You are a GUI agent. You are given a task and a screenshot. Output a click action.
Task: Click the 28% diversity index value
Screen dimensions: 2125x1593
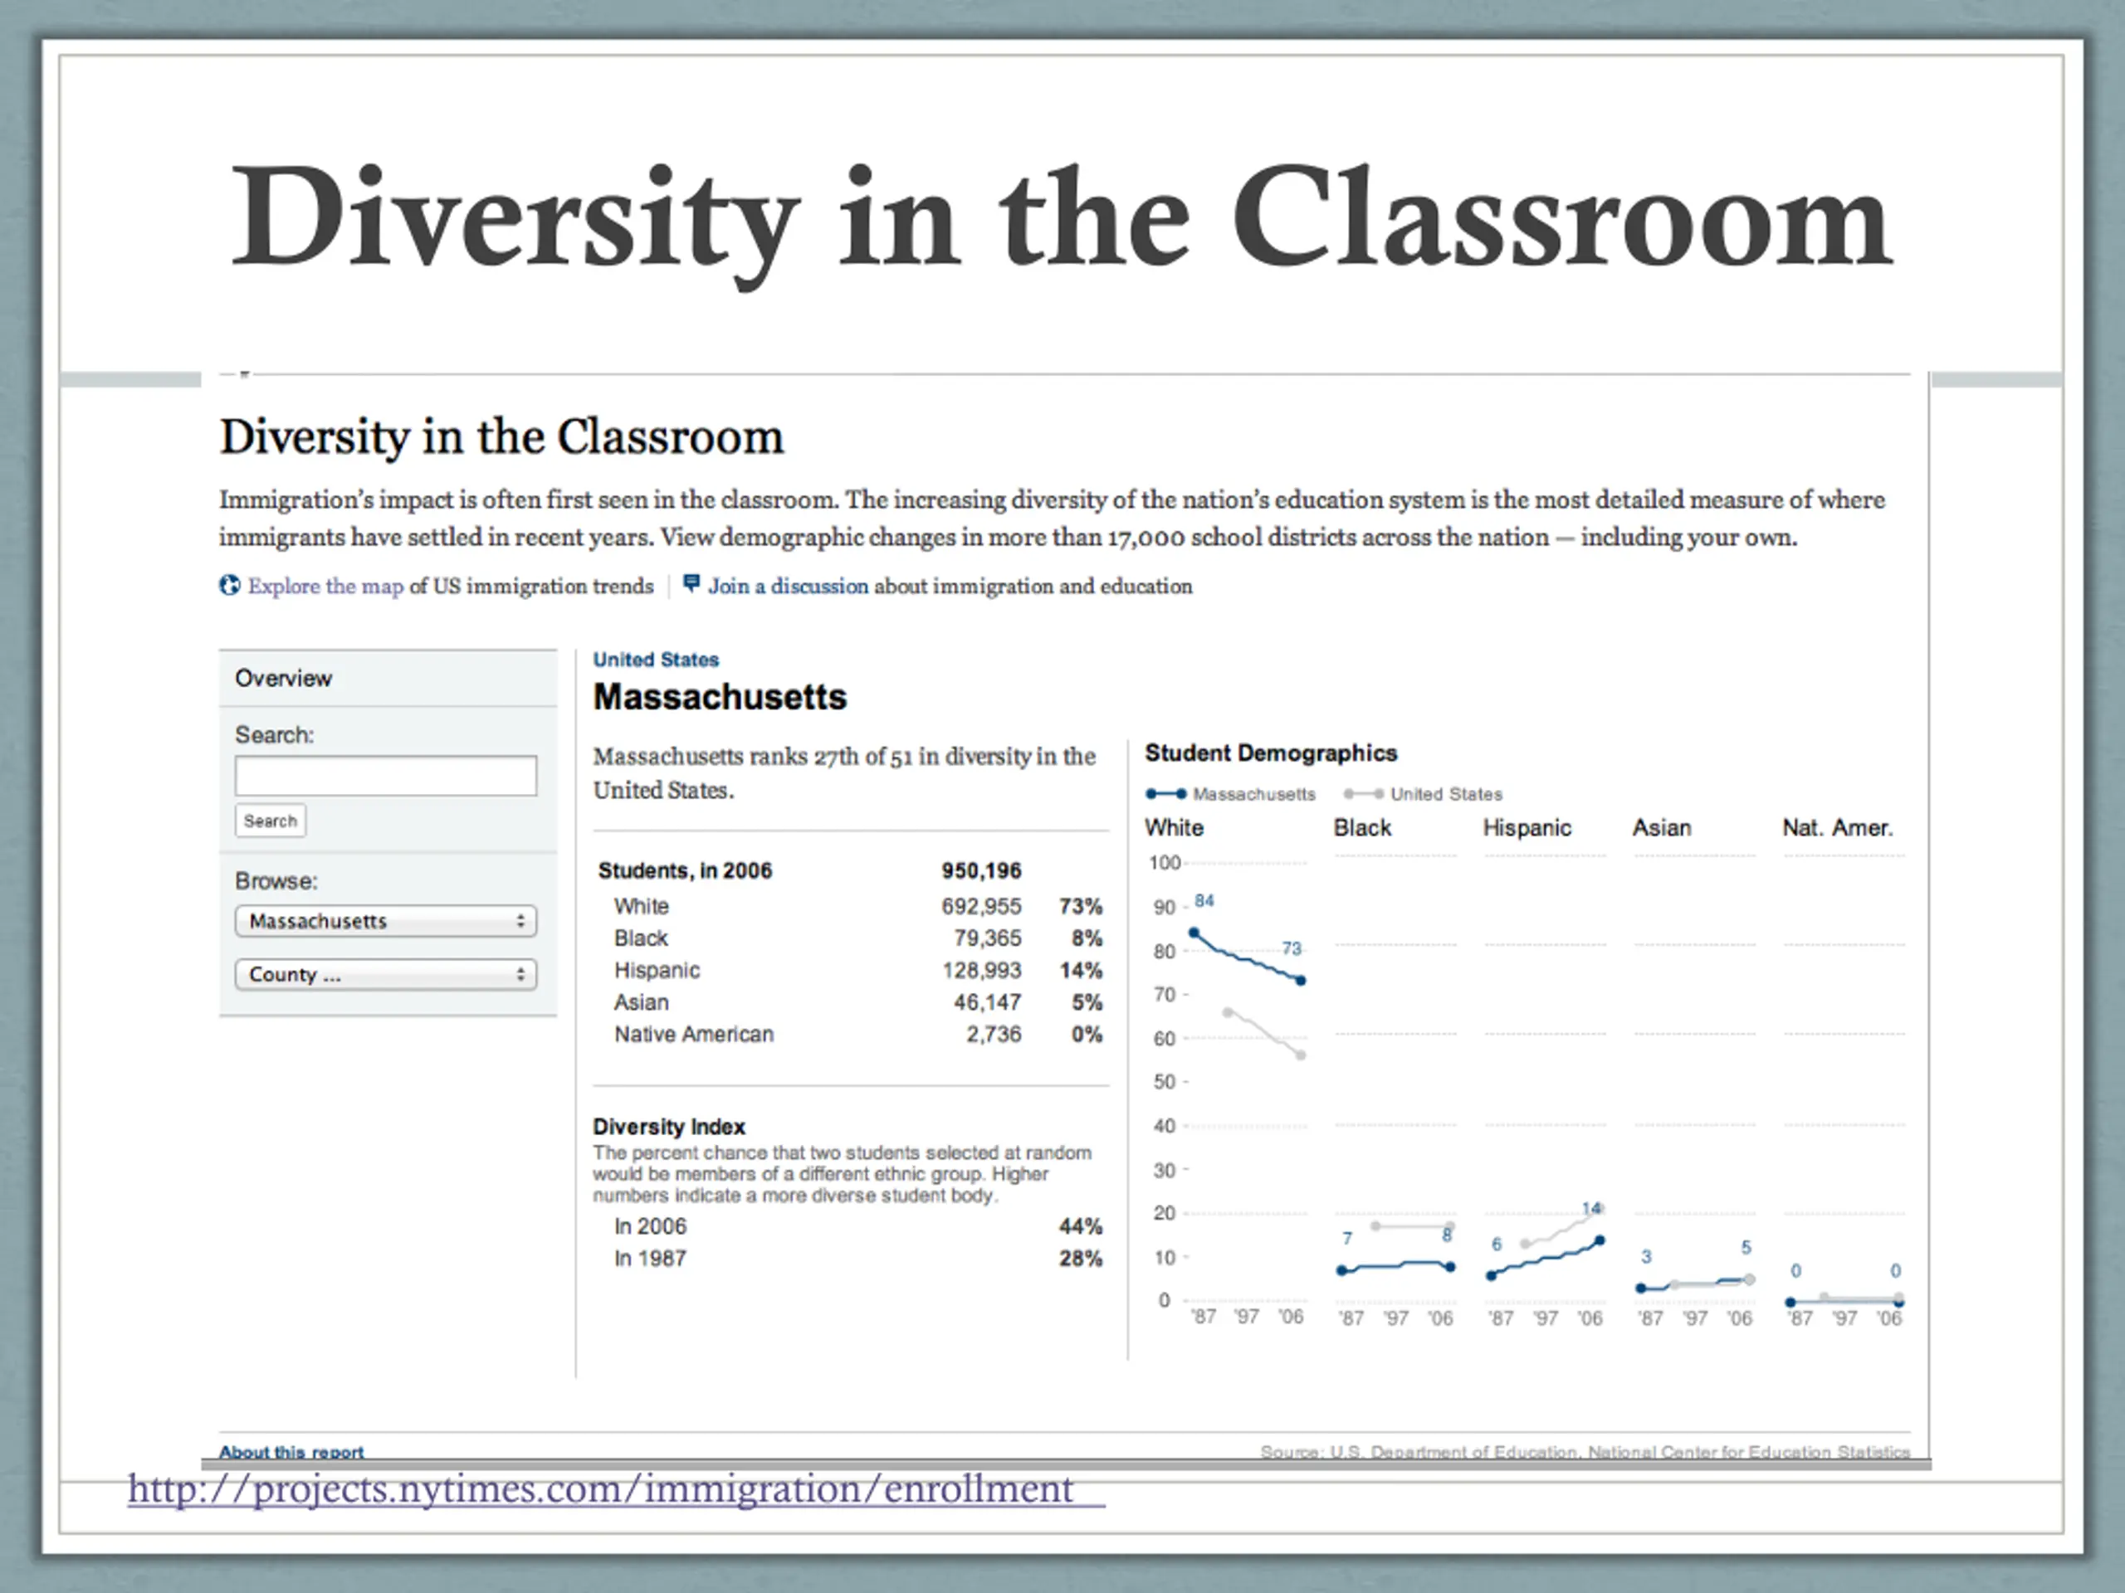point(1081,1259)
